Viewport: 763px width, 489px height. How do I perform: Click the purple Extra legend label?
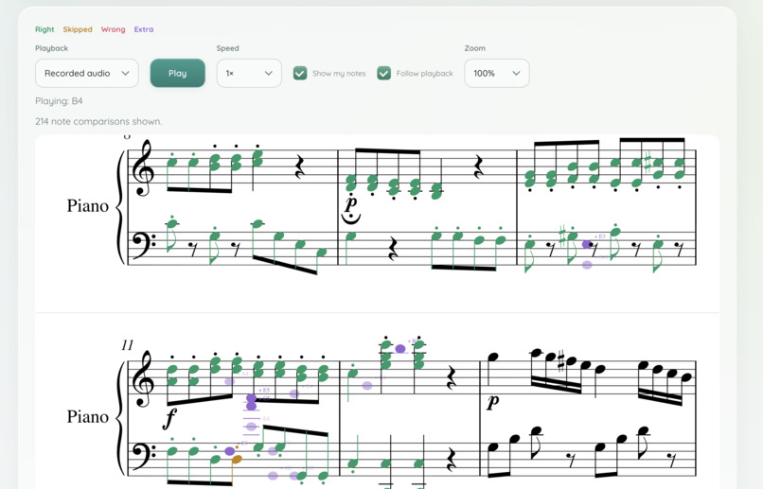(x=144, y=29)
